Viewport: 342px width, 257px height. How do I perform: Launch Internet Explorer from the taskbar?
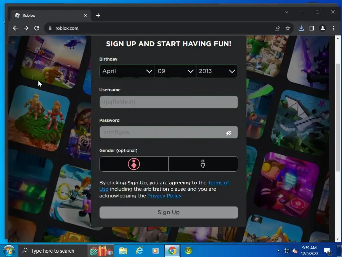coord(139,251)
